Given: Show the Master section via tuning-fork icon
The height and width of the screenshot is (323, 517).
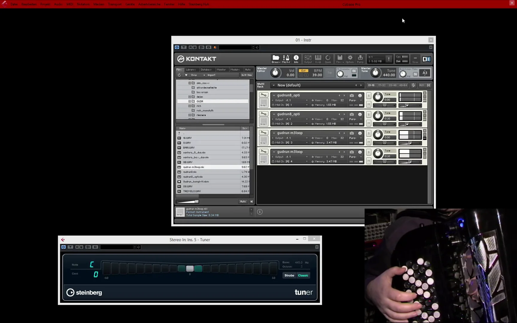Looking at the screenshot, I should 286,59.
